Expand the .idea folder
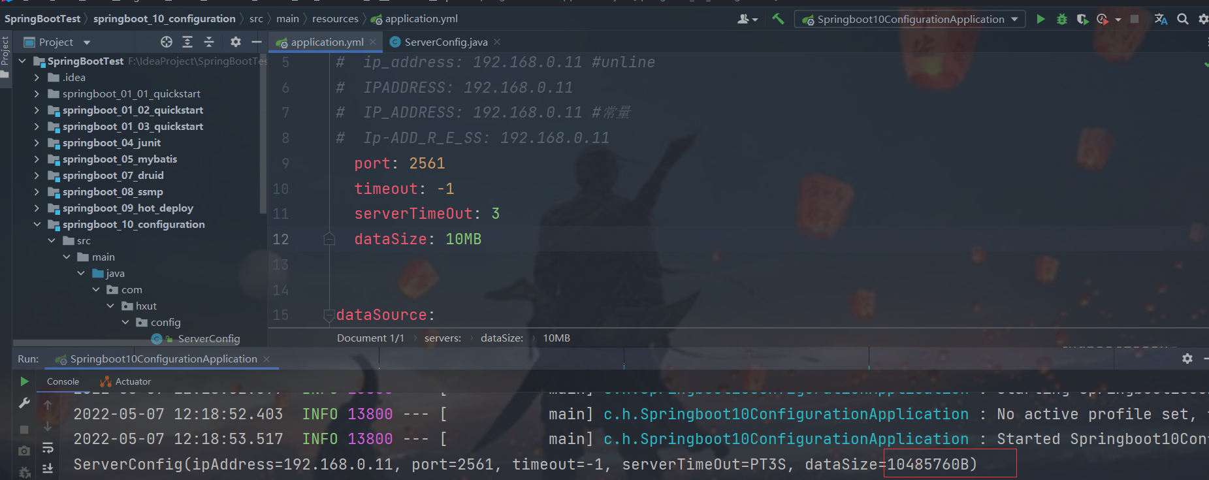Screen dimensions: 1209x480 click(37, 77)
